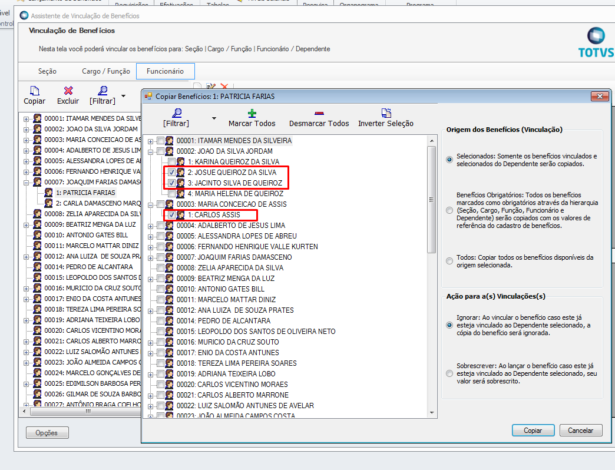Screen dimensions: 615x470
Task: Click icon of 00014 PEDRO DE ALCANTARA in dialog
Action: tap(170, 320)
